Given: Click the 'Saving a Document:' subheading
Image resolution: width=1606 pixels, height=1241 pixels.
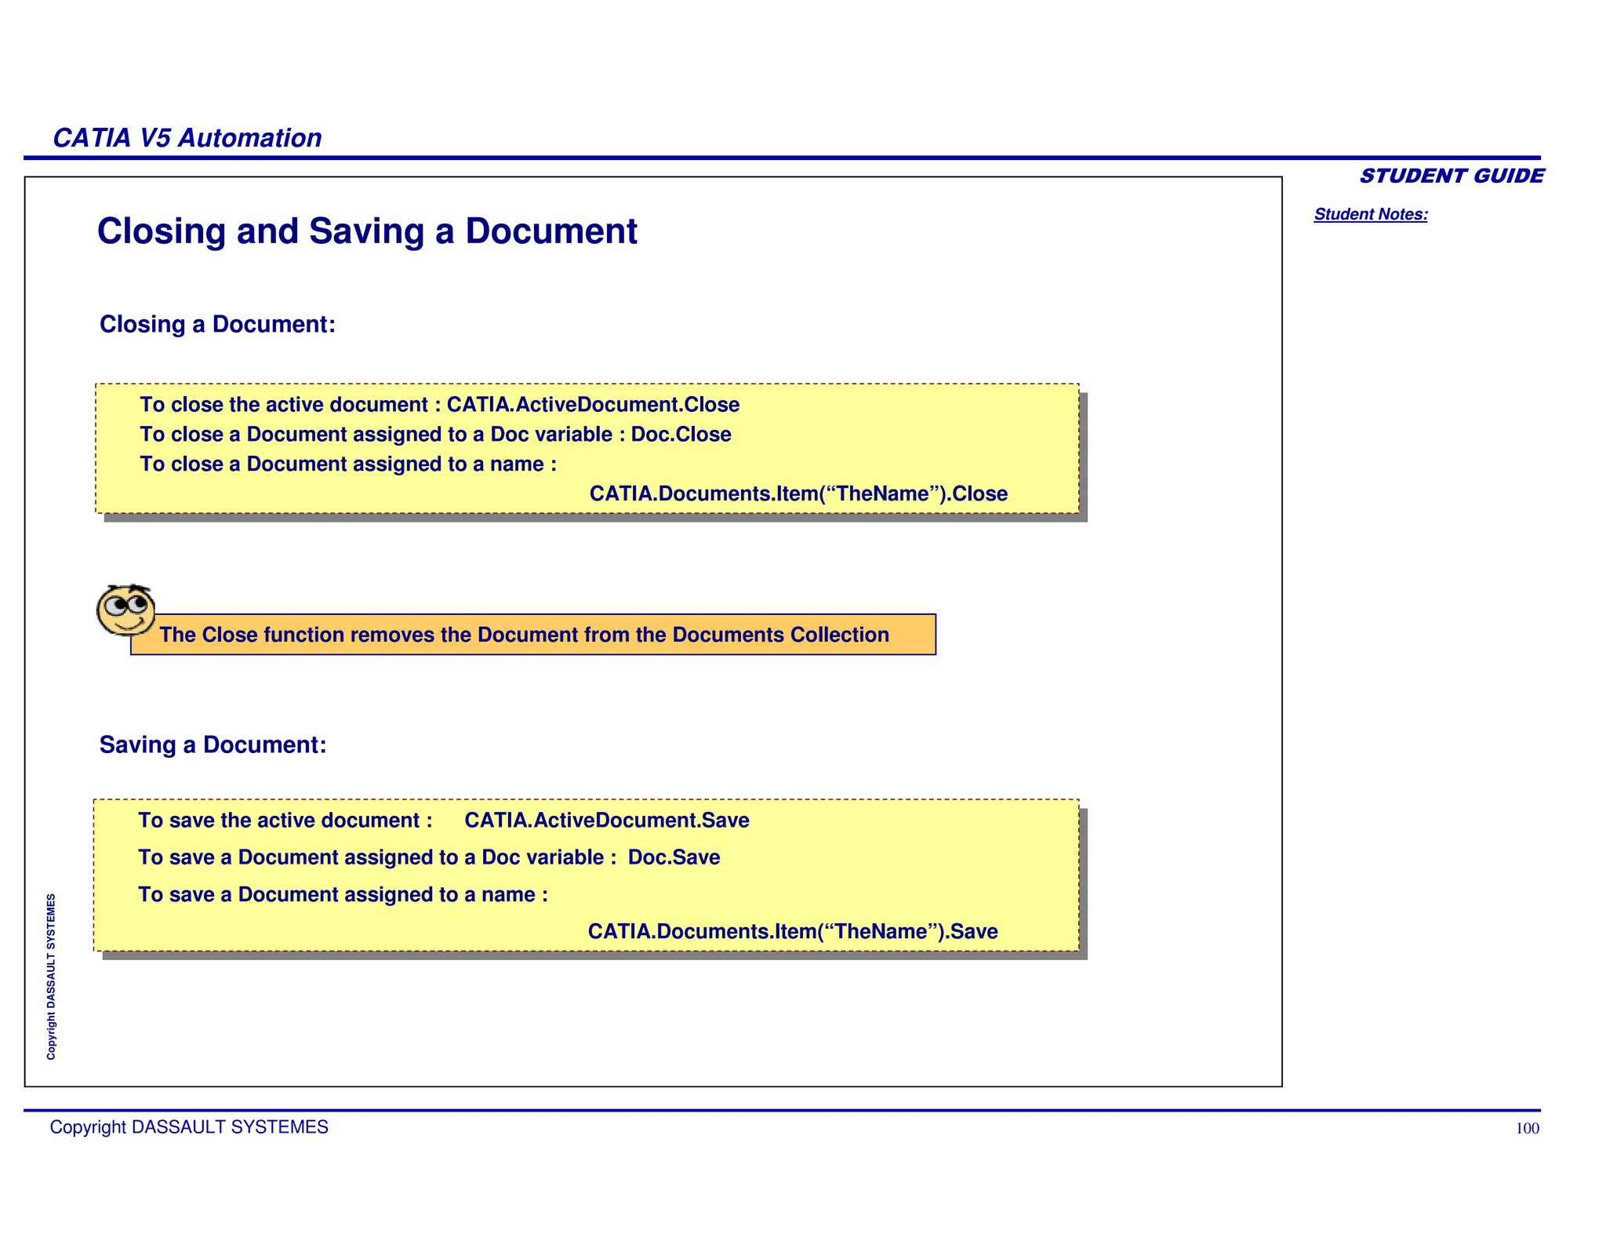Looking at the screenshot, I should [213, 744].
